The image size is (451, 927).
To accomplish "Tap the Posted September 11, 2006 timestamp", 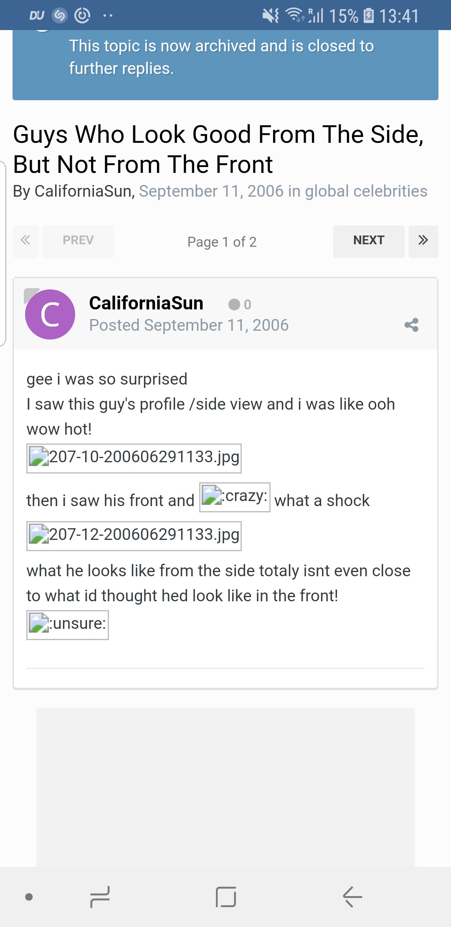I will coord(189,325).
